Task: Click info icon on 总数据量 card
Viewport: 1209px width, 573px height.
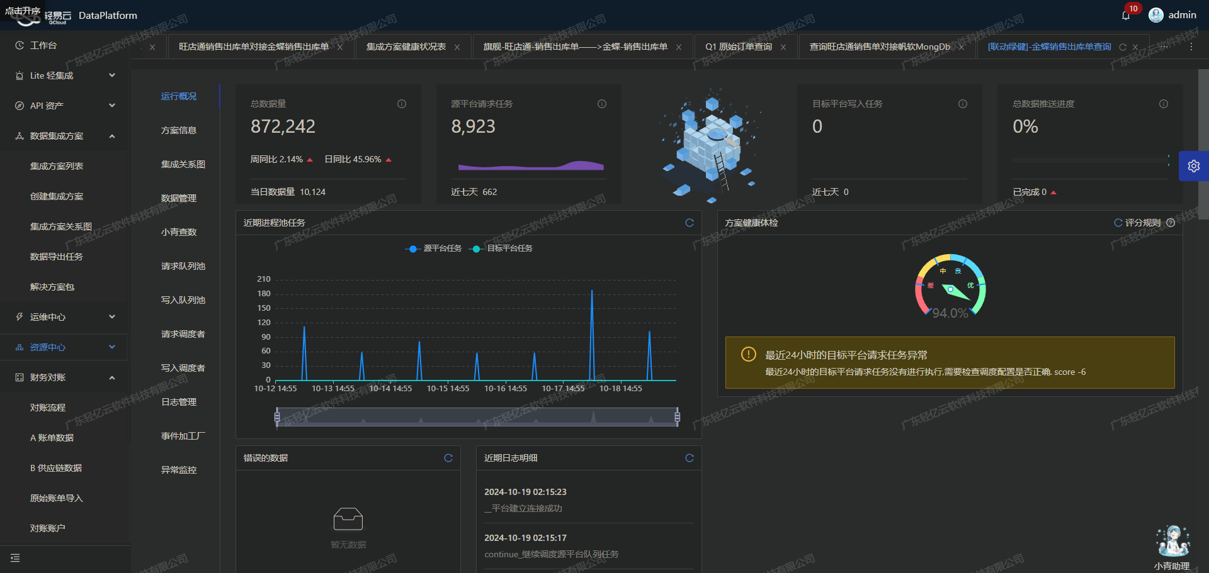Action: 402,104
